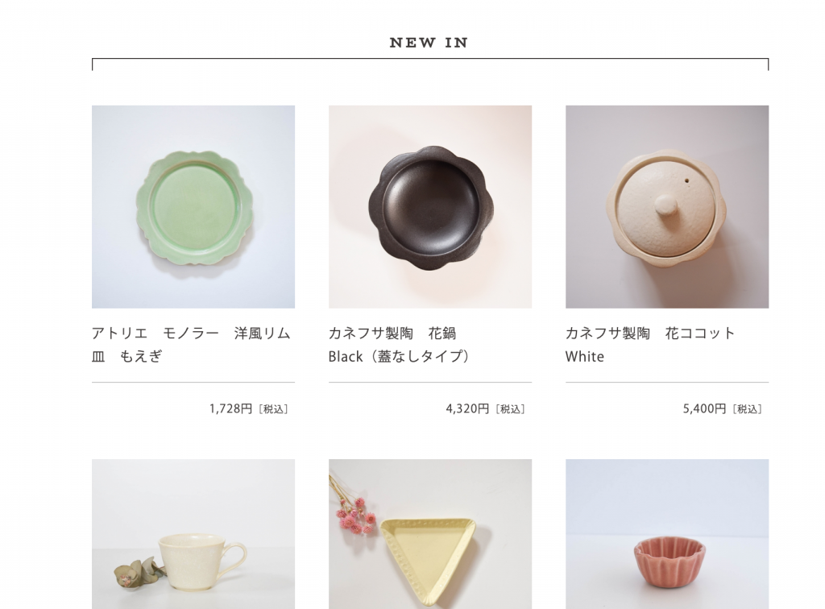This screenshot has height=609, width=825.
Task: Click the NEW IN section heading
Action: click(x=429, y=43)
